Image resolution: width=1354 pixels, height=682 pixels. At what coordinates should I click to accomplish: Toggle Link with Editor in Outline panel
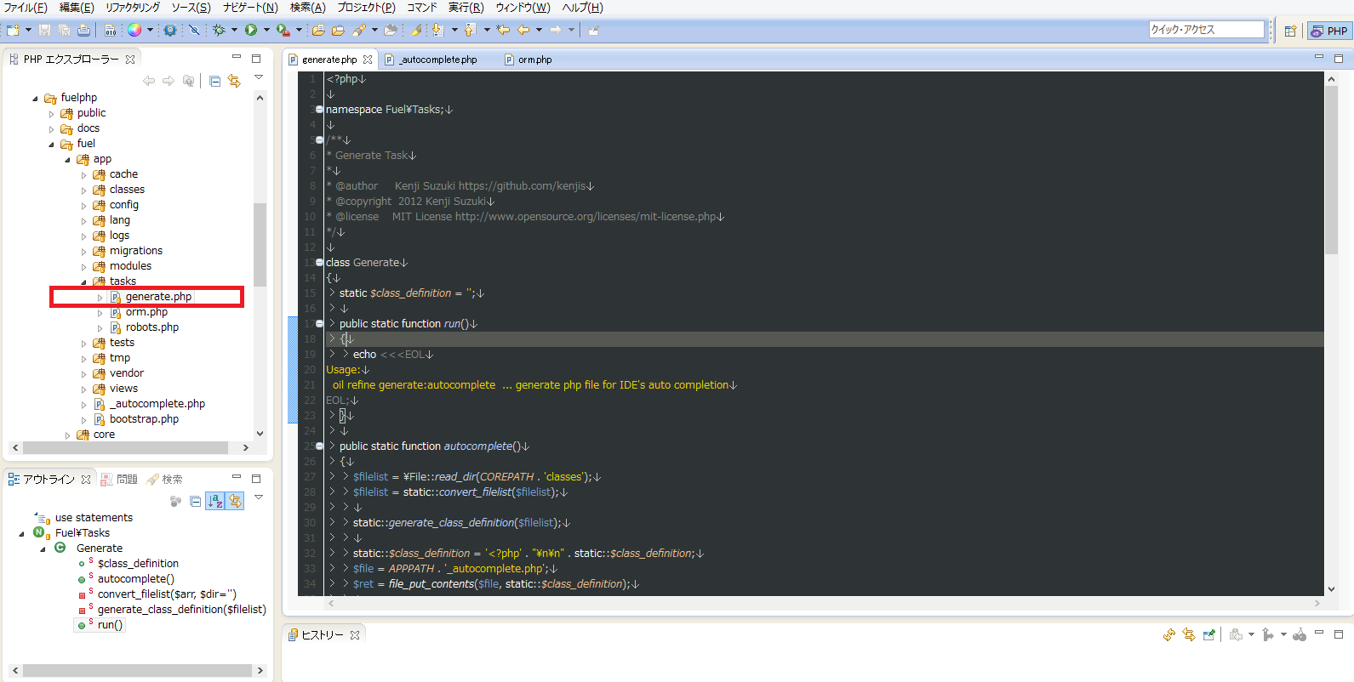(x=235, y=501)
